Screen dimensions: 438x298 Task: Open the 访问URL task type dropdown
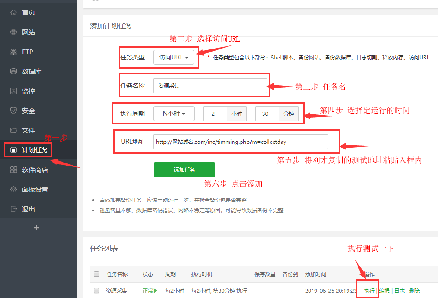174,57
